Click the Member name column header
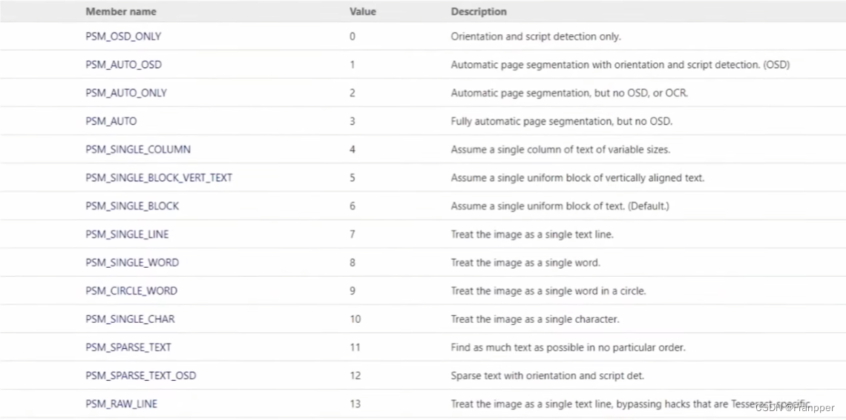The width and height of the screenshot is (846, 420). [121, 11]
